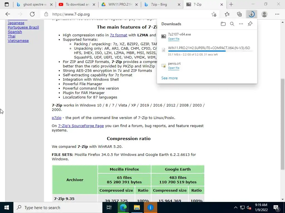Click the 7z2107-x64.exe file icon
285x213 pixels.
[164, 36]
